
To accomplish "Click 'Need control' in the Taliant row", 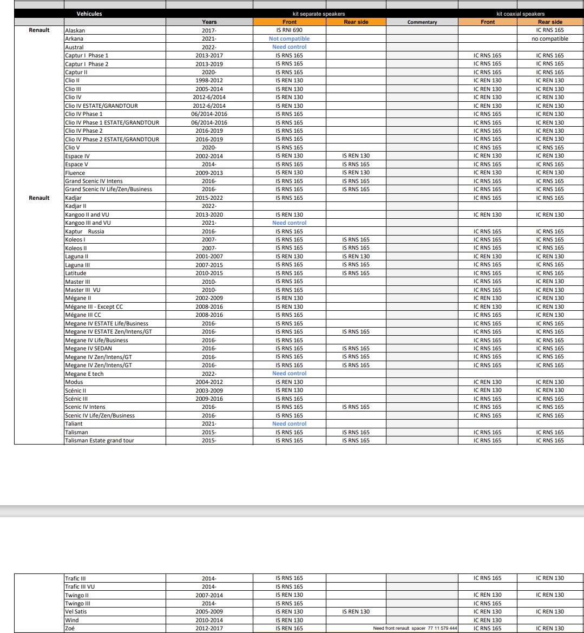I will 289,424.
